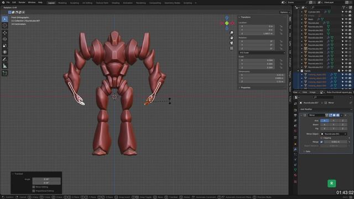
Task: Open the Render properties tab
Action: (x=295, y=110)
